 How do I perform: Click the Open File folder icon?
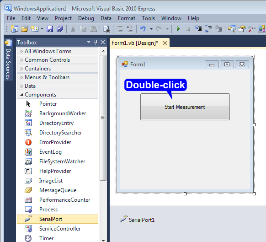(25, 29)
